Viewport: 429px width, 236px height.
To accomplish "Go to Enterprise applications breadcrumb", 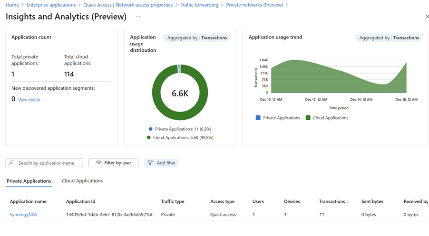I will pos(51,5).
